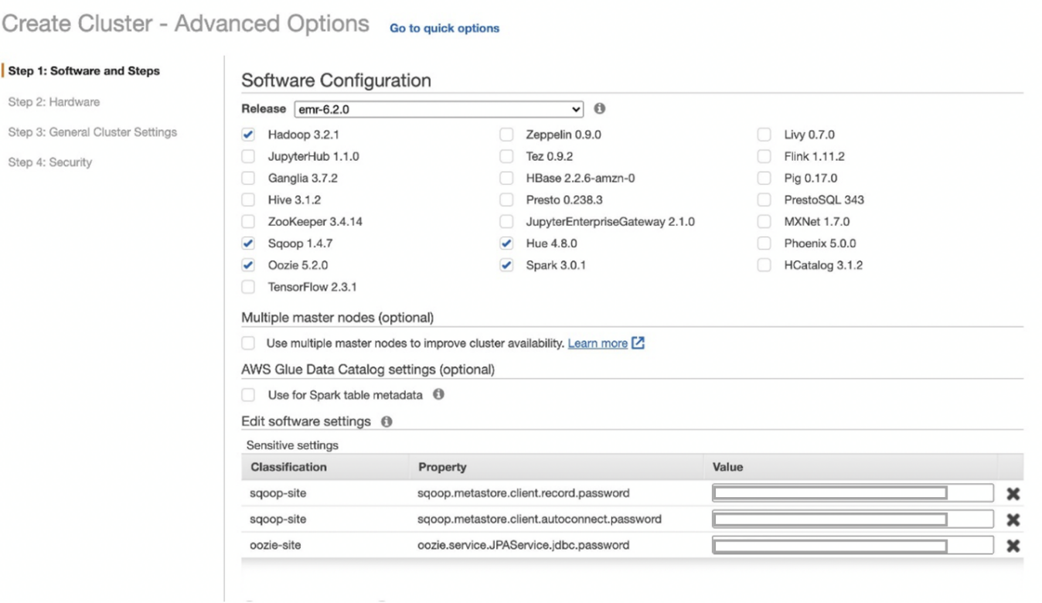Open Step 3: General Cluster Settings
The image size is (1042, 603).
[92, 132]
